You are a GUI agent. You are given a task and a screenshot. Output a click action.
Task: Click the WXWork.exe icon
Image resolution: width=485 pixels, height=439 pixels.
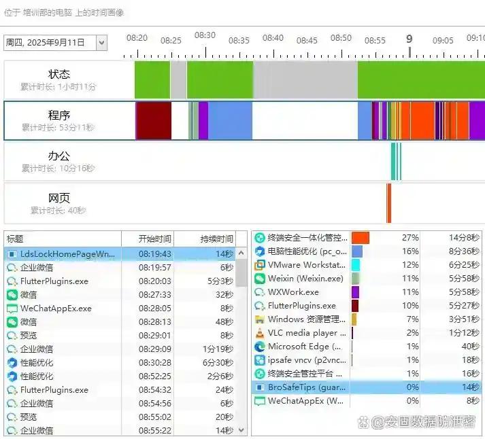click(259, 292)
